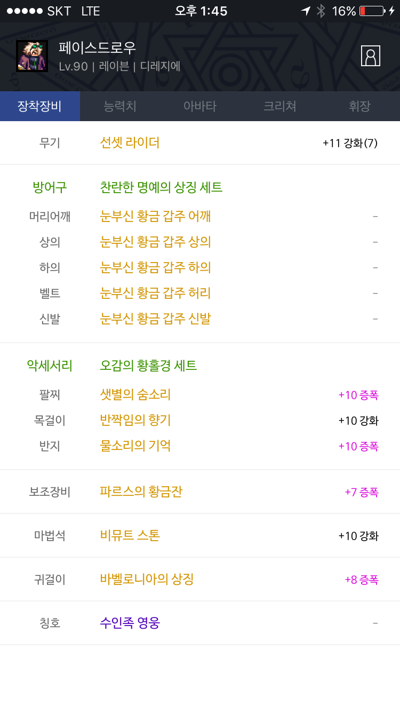
Task: Tap the title 수인족 영웅
Action: coord(130,623)
